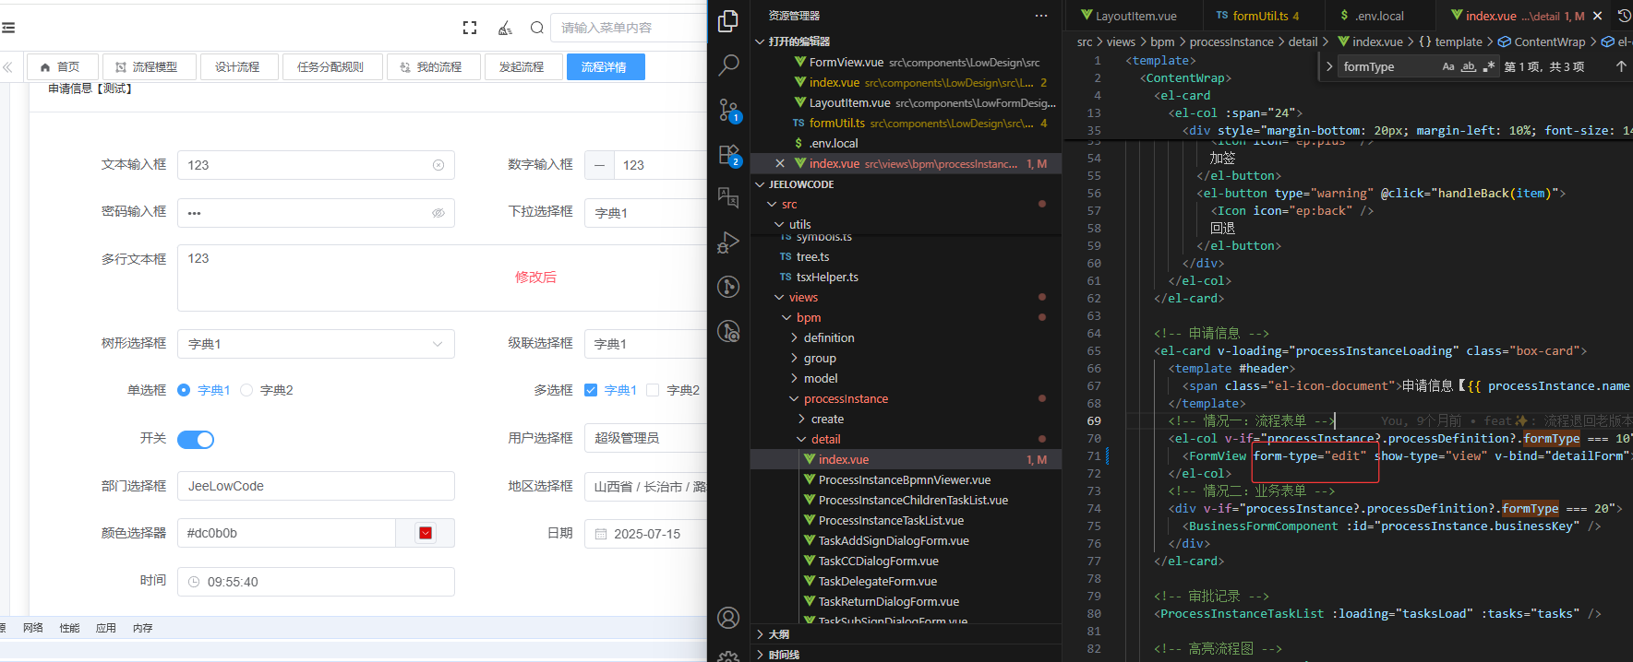Switch to the 设计流程 tab

pos(237,67)
